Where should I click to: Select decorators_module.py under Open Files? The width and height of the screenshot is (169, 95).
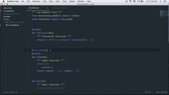pyautogui.click(x=11, y=14)
